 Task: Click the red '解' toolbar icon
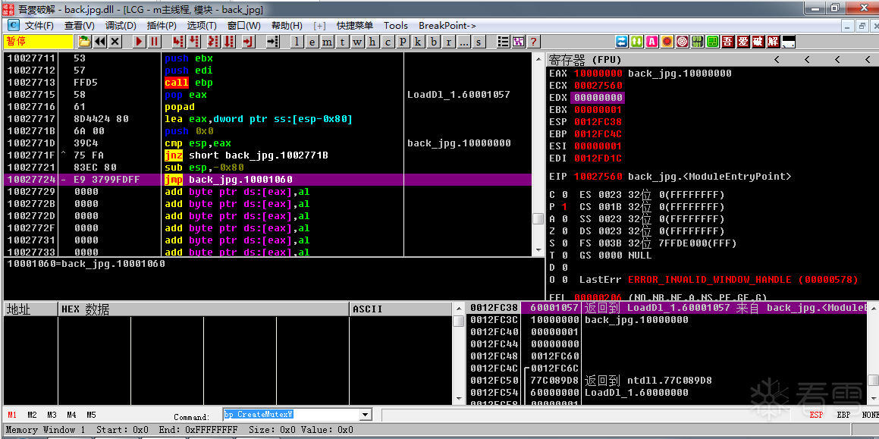[x=773, y=42]
